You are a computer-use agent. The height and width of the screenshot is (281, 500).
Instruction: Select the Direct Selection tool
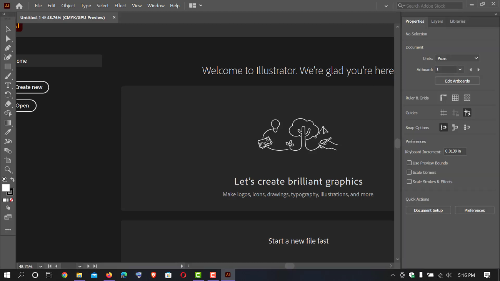coord(8,38)
